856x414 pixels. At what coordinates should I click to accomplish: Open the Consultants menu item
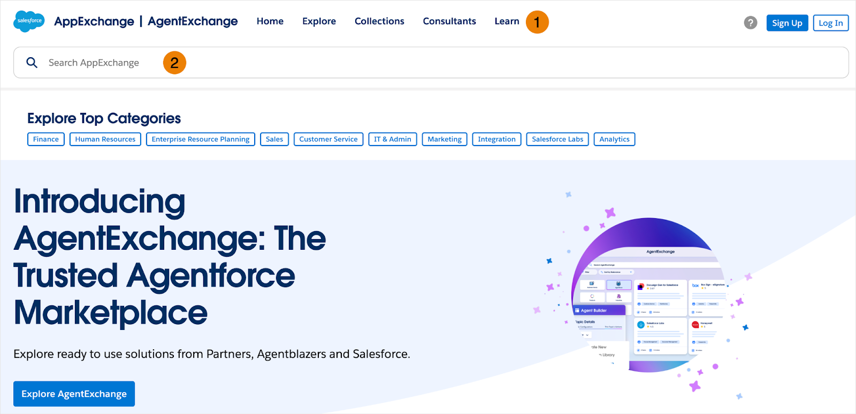[449, 21]
